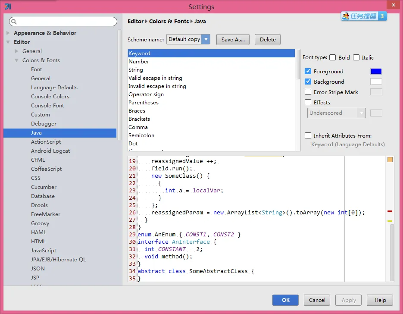The image size is (403, 314).
Task: Tick the Inherit Attributes From checkbox
Action: (308, 135)
